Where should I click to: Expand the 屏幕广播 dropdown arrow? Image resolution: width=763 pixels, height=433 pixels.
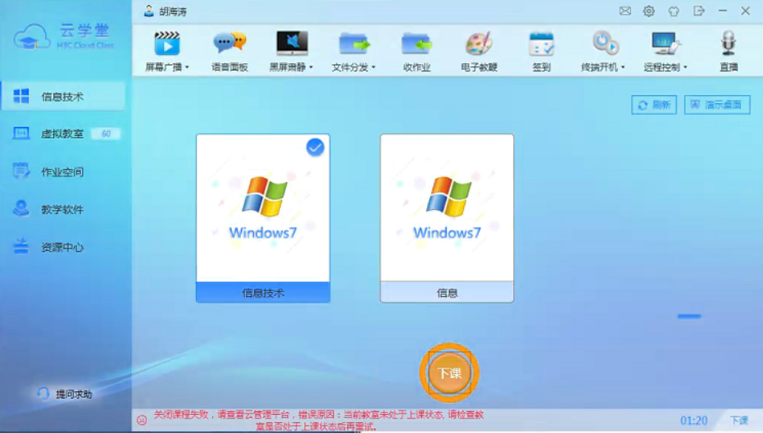(x=188, y=67)
